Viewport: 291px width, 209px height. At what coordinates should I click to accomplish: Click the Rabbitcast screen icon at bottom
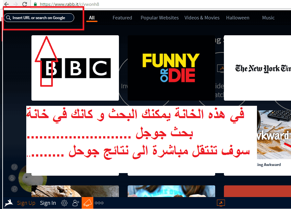coord(221,203)
